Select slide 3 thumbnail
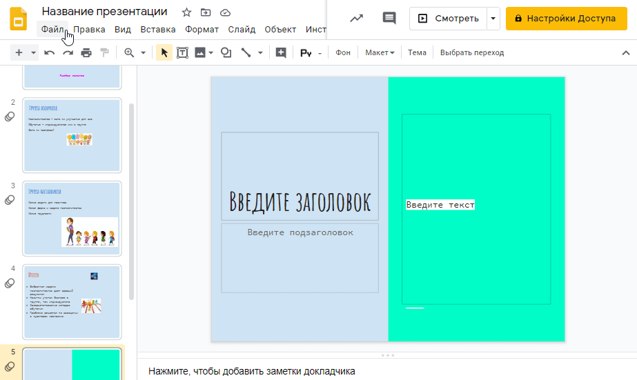Image resolution: width=637 pixels, height=380 pixels. click(72, 219)
